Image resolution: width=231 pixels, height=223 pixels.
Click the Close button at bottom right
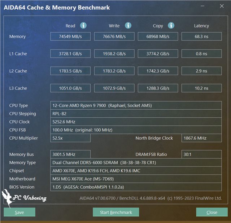click(212, 212)
